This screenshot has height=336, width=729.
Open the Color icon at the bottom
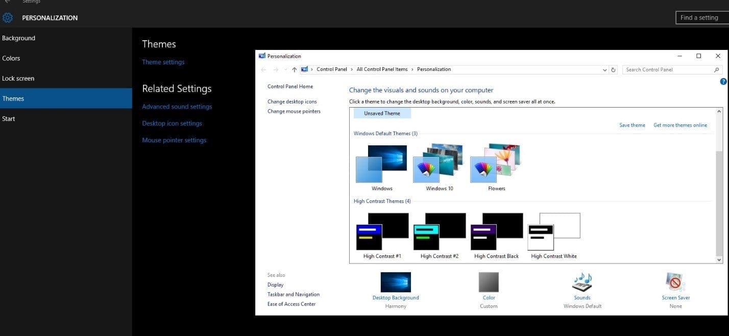(x=489, y=282)
